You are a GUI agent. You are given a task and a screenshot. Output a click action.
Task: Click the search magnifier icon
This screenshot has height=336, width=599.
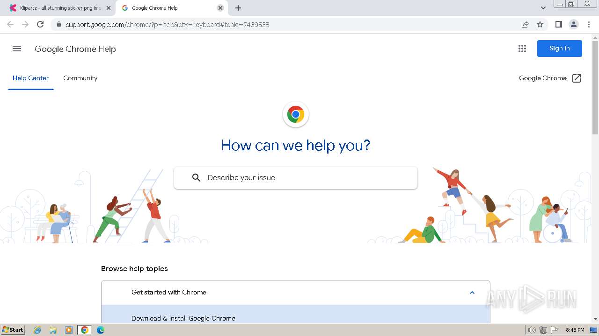(197, 178)
